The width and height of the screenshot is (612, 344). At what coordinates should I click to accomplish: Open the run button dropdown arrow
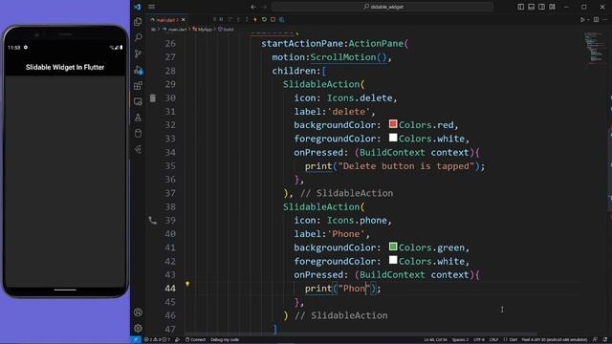coord(588,19)
